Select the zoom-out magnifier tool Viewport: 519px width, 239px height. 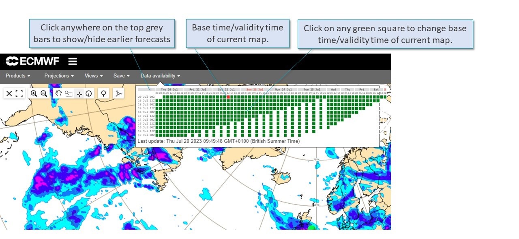coord(44,94)
